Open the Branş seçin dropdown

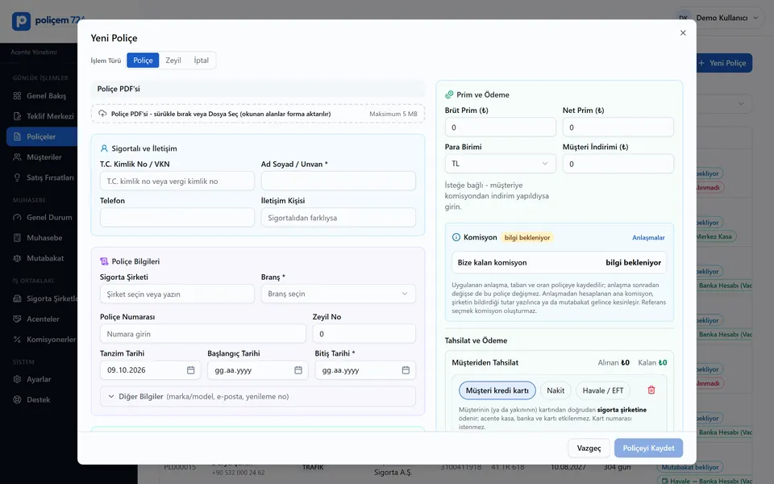pos(338,294)
